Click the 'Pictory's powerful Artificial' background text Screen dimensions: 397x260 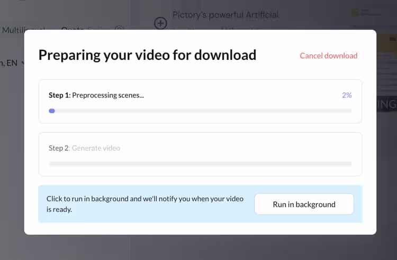225,15
